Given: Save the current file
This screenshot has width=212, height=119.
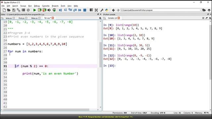Looking at the screenshot, I should (14, 10).
